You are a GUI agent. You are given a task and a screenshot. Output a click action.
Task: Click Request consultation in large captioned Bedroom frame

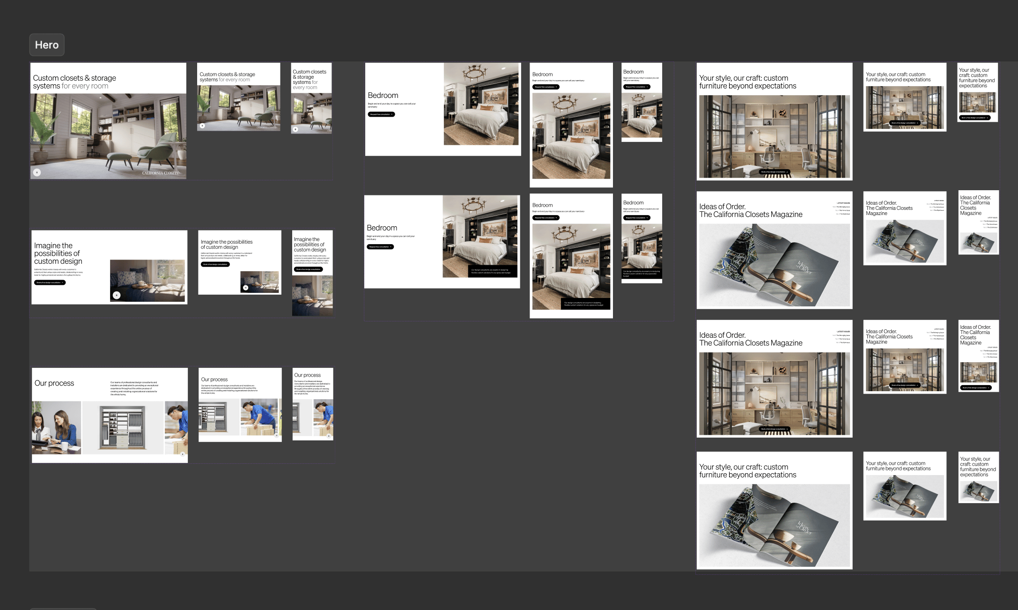(x=380, y=246)
